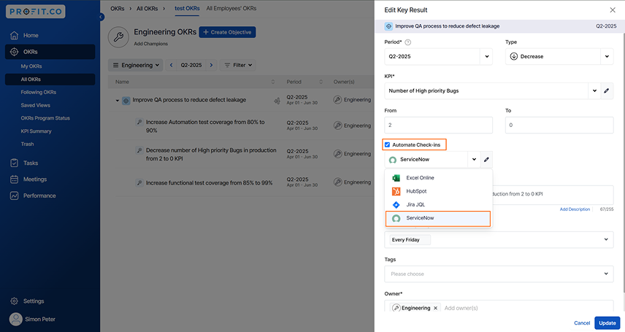The height and width of the screenshot is (332, 625).
Task: Edit ServiceNow connection pencil icon
Action: [x=486, y=159]
